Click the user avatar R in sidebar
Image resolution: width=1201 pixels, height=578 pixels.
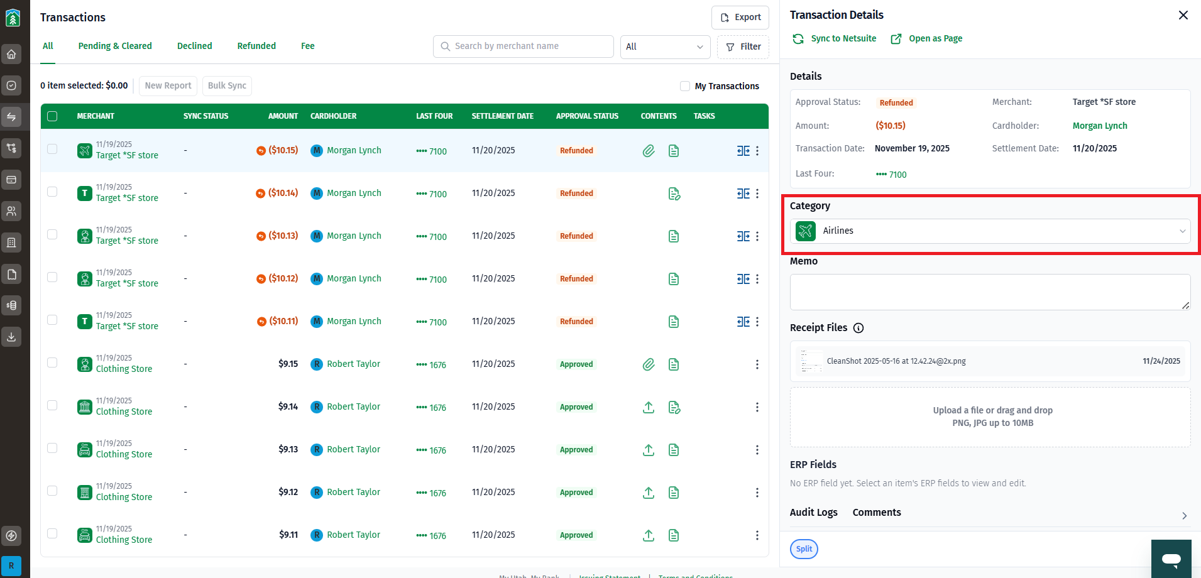tap(11, 565)
